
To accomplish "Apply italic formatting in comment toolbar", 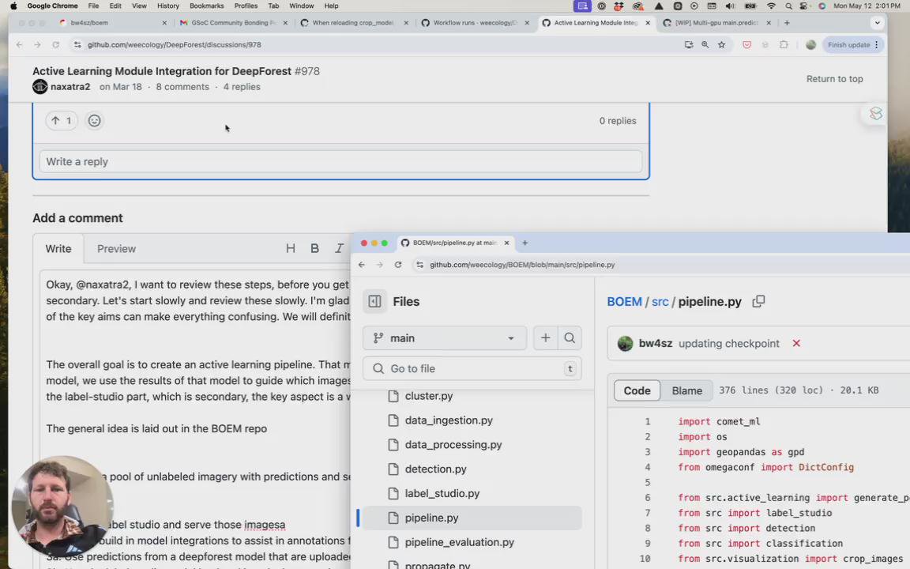I will coord(339,248).
